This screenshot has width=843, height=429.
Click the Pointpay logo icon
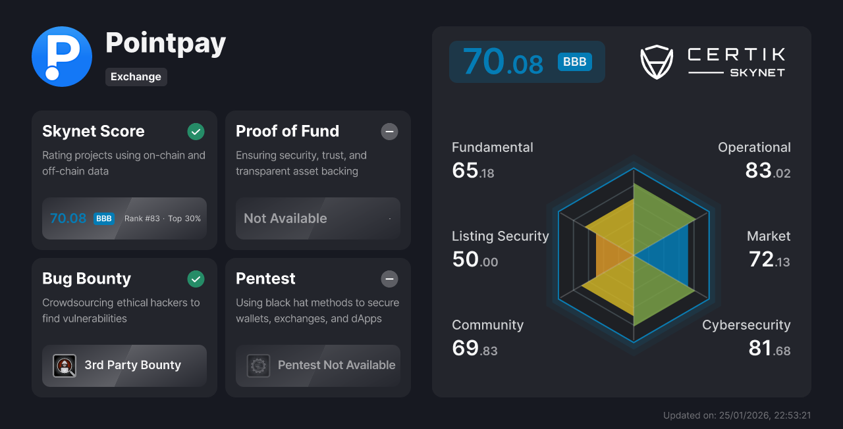coord(61,57)
